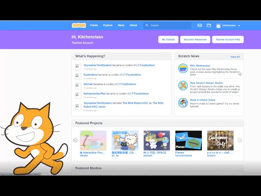Open the Make A Clicker Game link
Screen dimensions: 261x196
[203, 100]
